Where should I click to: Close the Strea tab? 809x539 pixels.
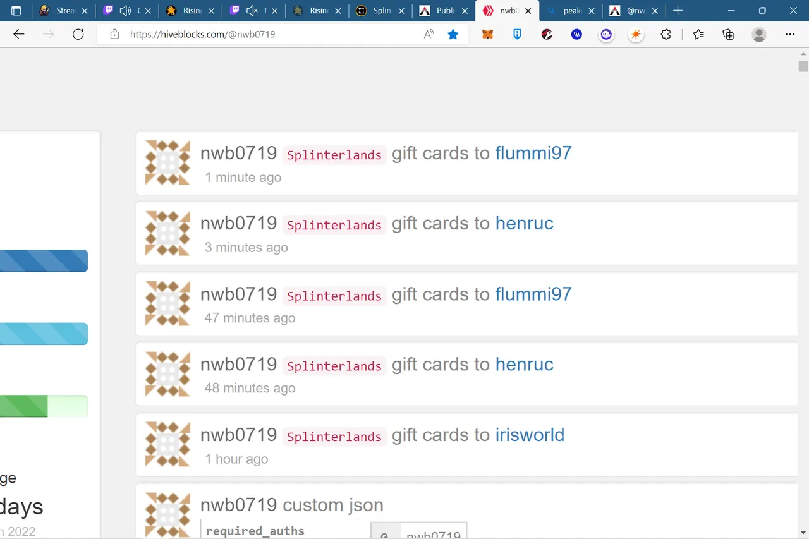(85, 11)
